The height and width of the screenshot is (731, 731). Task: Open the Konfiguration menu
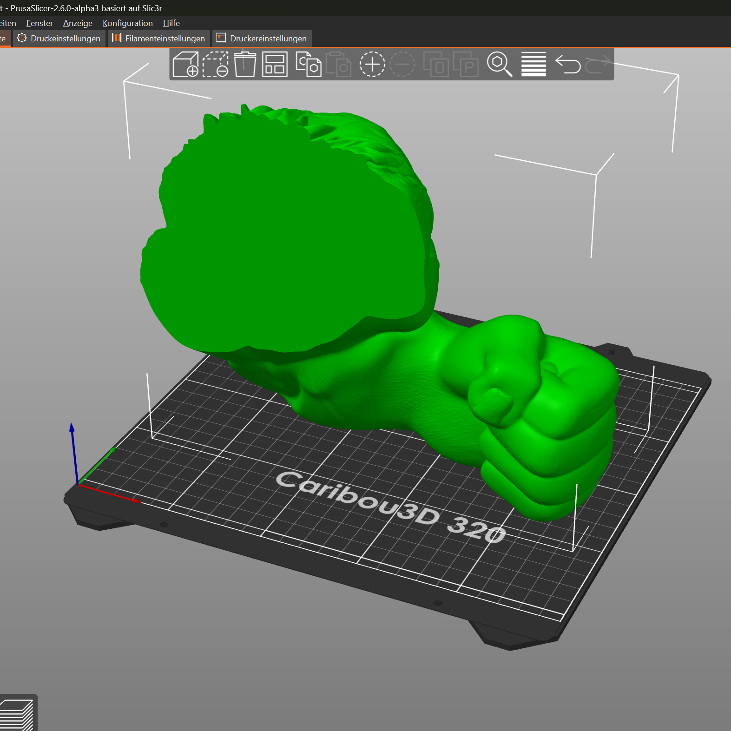(127, 23)
